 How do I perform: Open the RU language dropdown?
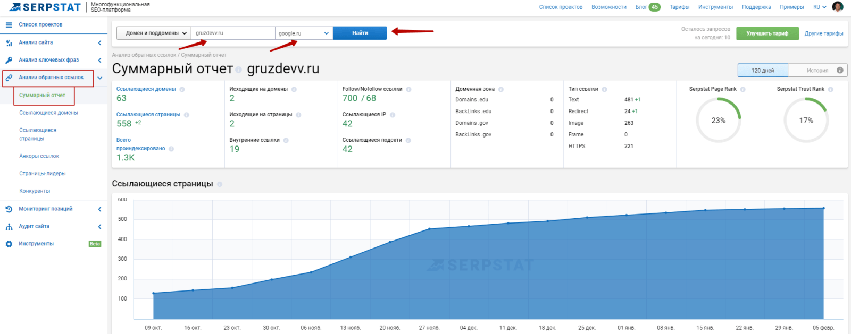820,7
